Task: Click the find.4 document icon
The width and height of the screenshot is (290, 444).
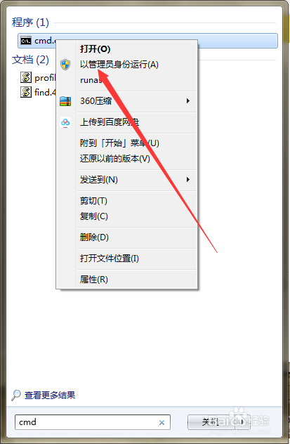Action: click(26, 92)
